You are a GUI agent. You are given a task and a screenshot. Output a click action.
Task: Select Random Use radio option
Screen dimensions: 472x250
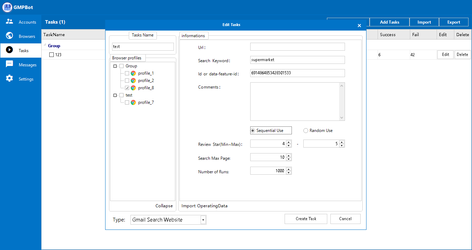pos(318,131)
